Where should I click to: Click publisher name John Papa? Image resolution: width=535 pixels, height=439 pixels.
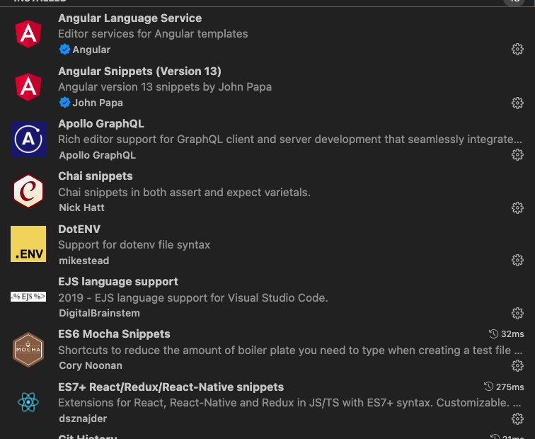pos(98,103)
